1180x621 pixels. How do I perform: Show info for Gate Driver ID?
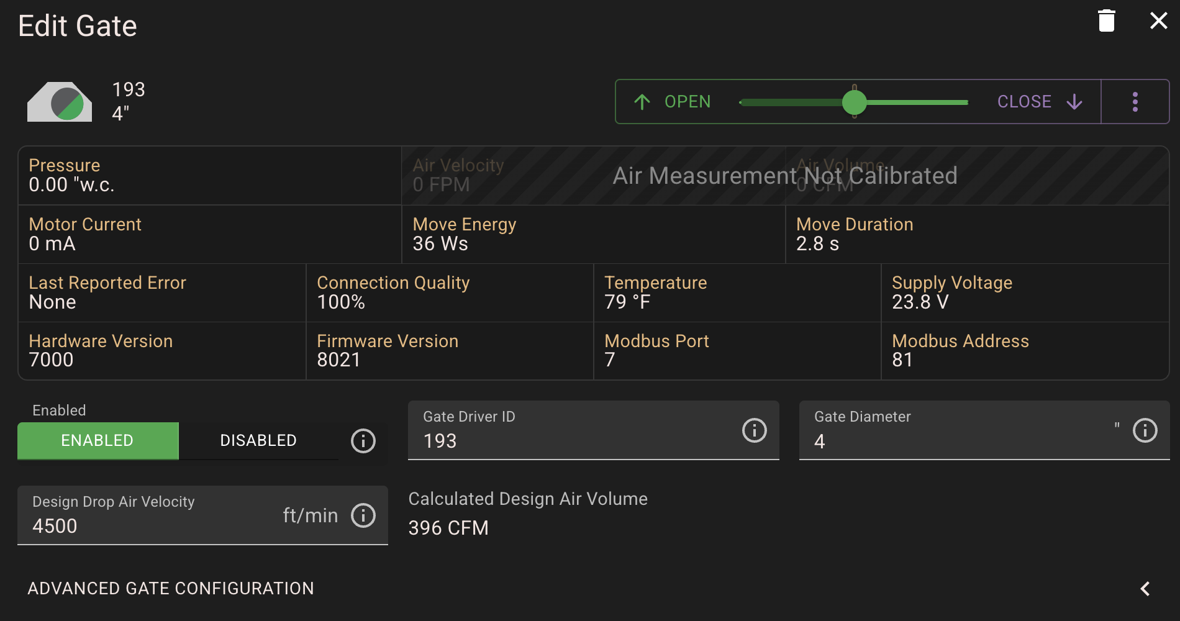click(755, 430)
